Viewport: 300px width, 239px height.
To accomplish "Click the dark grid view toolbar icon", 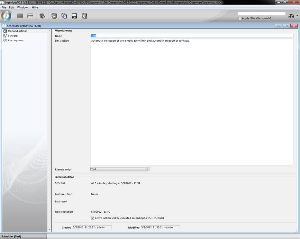I will tap(20, 16).
